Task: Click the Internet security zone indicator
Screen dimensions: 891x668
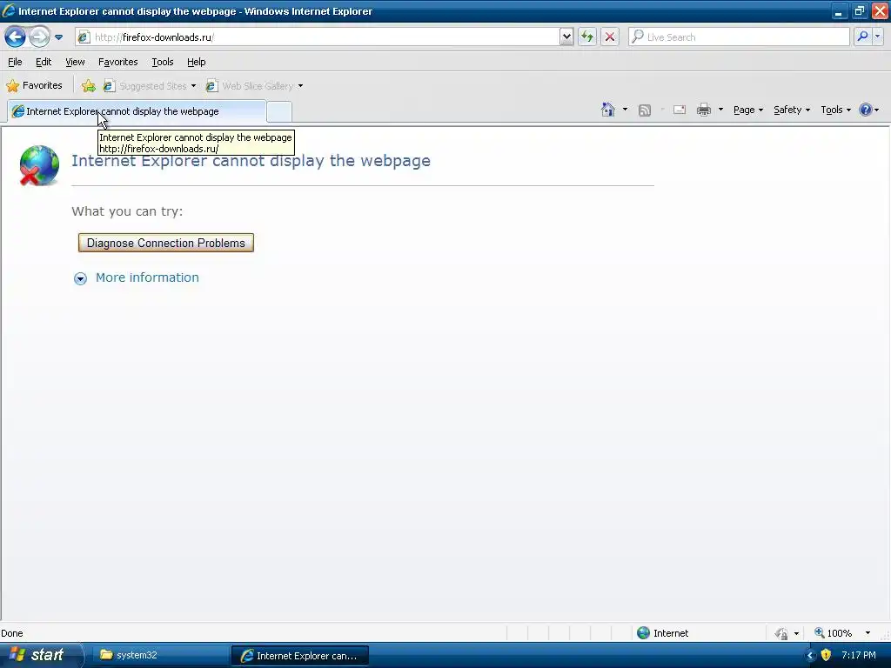Action: [662, 633]
